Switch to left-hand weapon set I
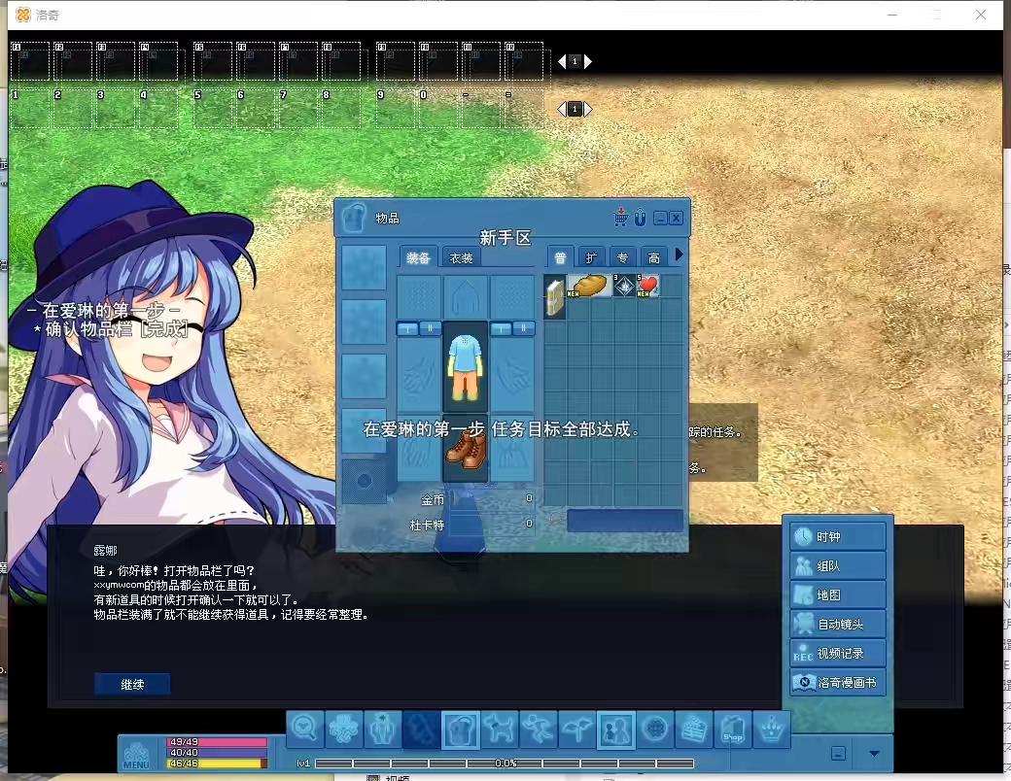Screen dimensions: 1011x781 pos(407,328)
